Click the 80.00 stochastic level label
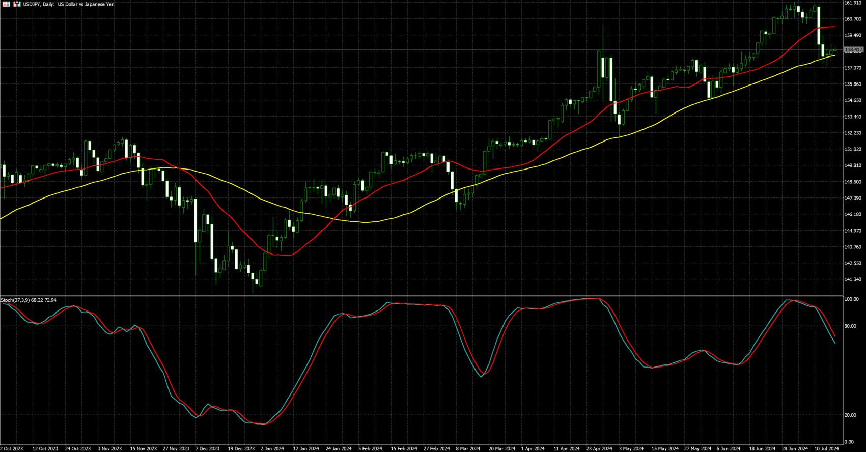 click(850, 326)
